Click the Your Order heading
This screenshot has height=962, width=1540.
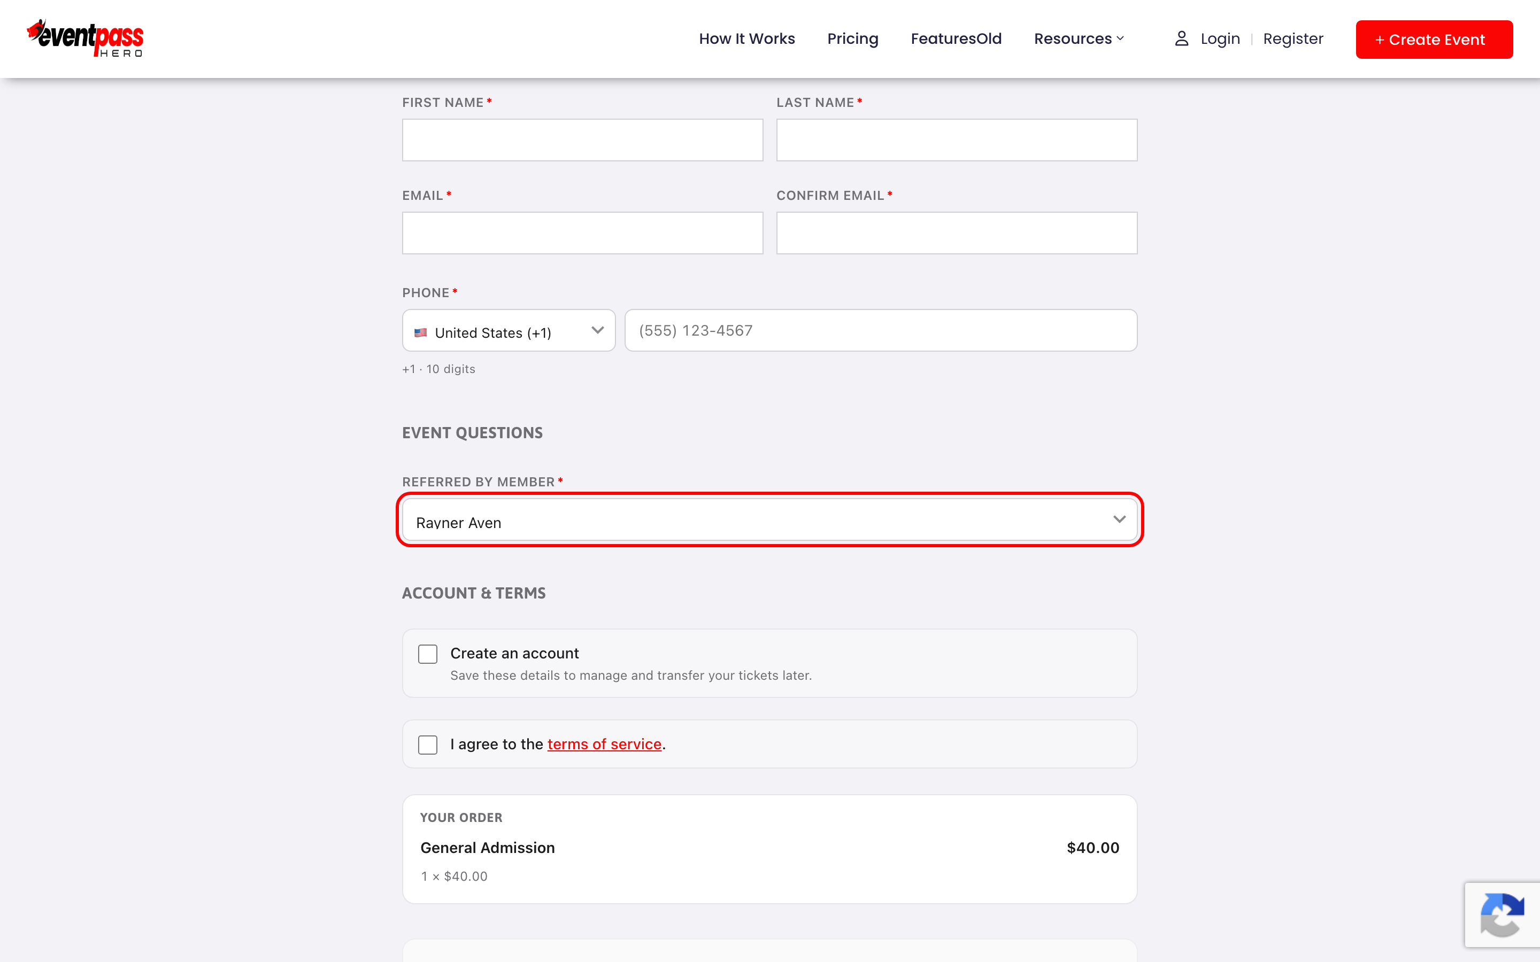click(x=461, y=818)
